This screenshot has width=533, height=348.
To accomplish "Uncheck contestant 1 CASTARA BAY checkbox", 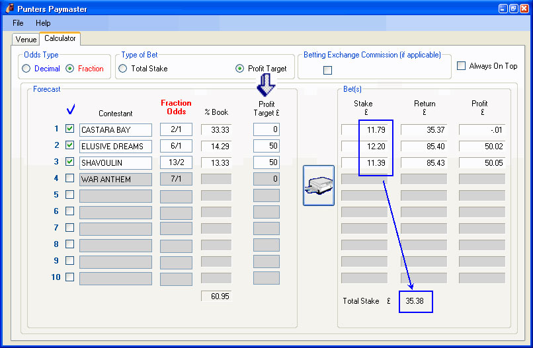I will coord(69,128).
